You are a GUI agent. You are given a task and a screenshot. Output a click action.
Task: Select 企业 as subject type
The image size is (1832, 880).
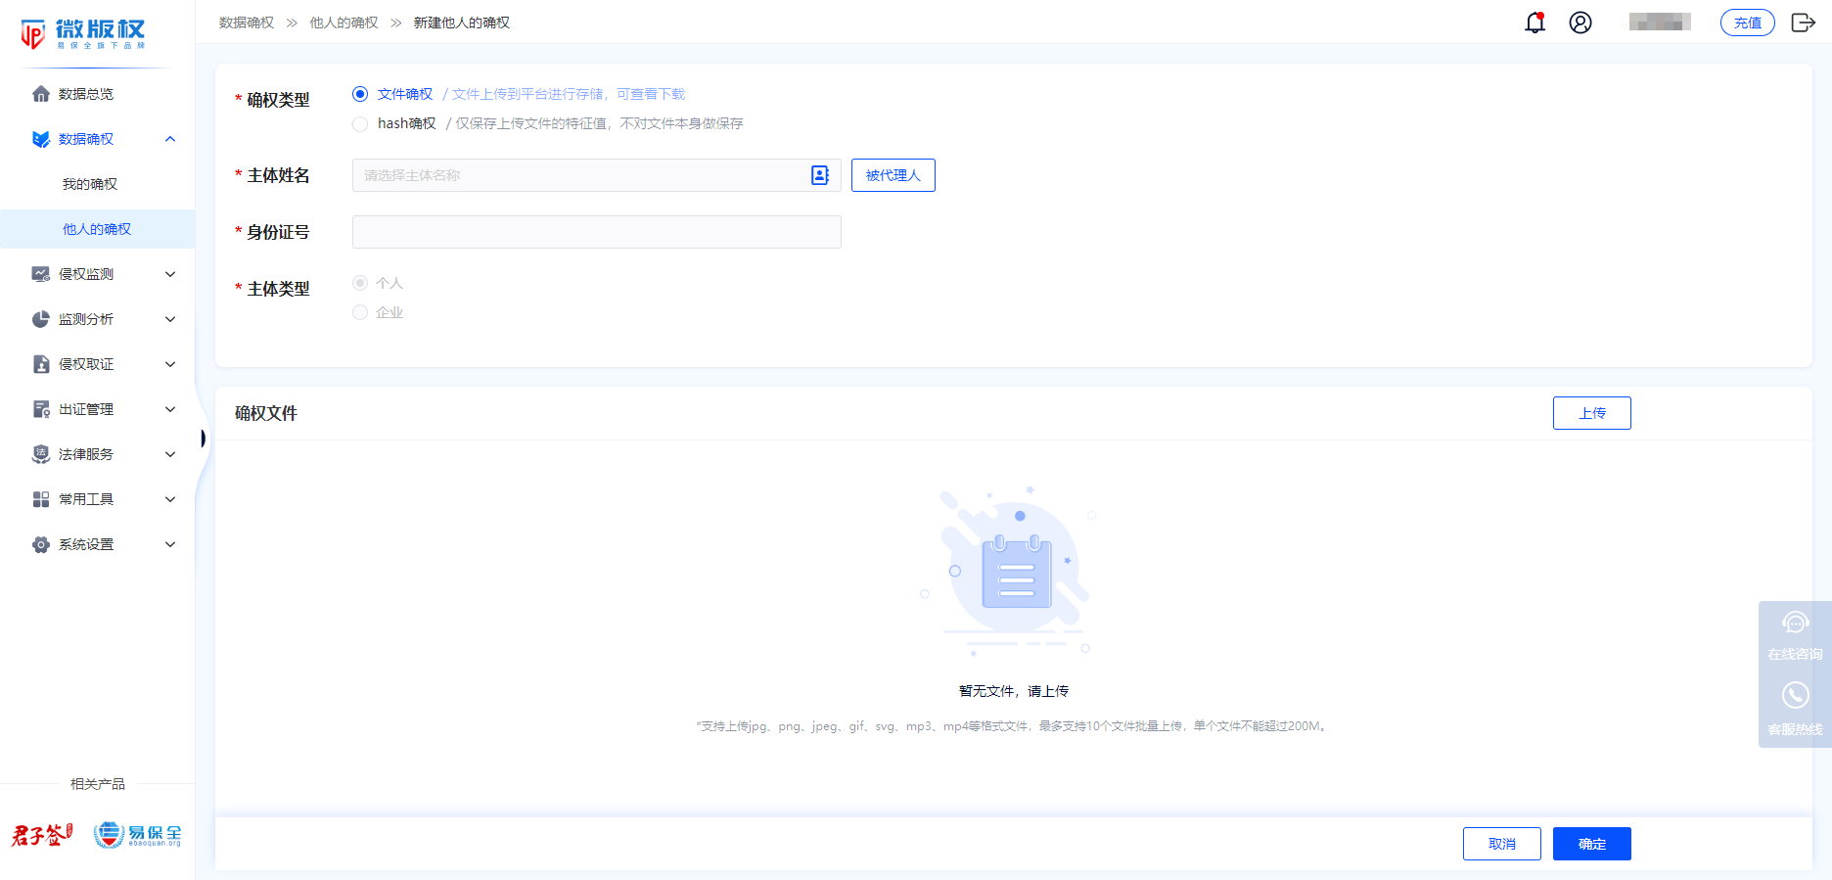click(x=360, y=312)
